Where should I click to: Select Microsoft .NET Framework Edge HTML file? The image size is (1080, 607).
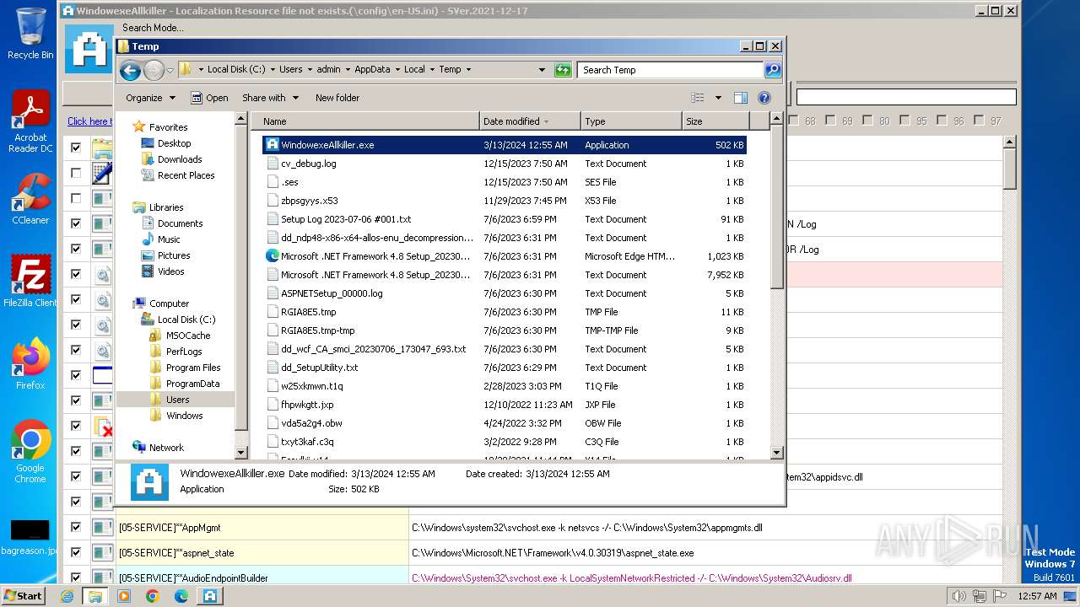click(504, 256)
